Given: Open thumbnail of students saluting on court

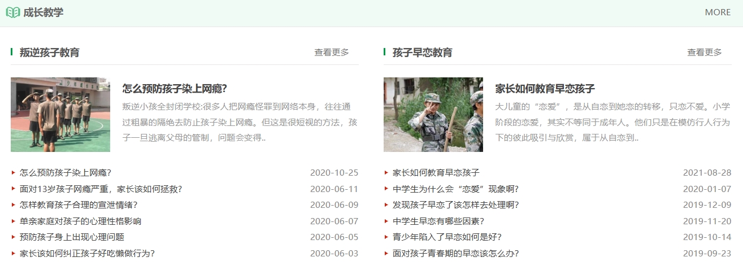Looking at the screenshot, I should [x=60, y=115].
